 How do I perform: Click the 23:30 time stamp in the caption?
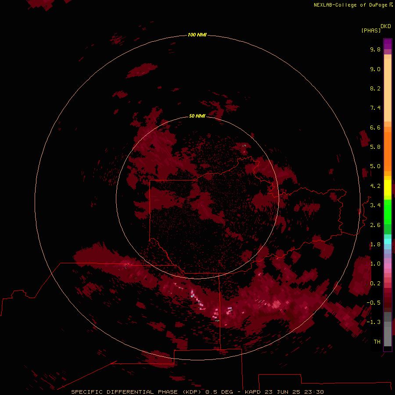314,392
